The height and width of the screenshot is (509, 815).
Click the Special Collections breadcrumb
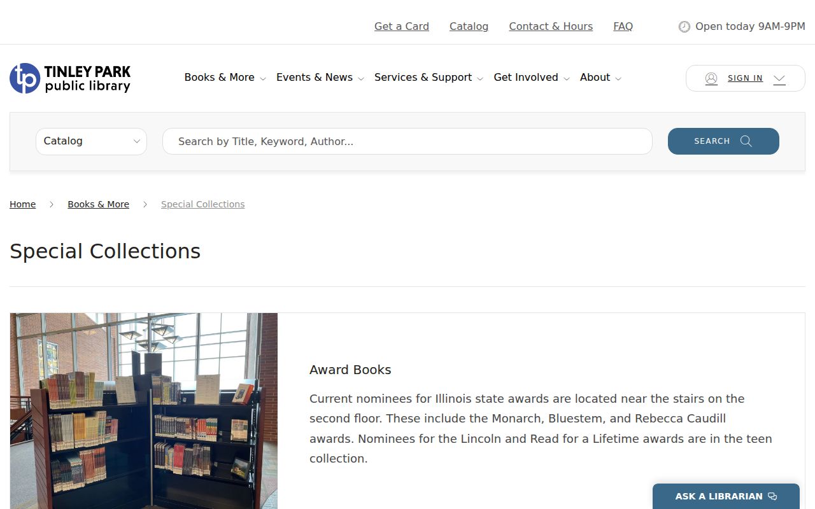(x=203, y=204)
